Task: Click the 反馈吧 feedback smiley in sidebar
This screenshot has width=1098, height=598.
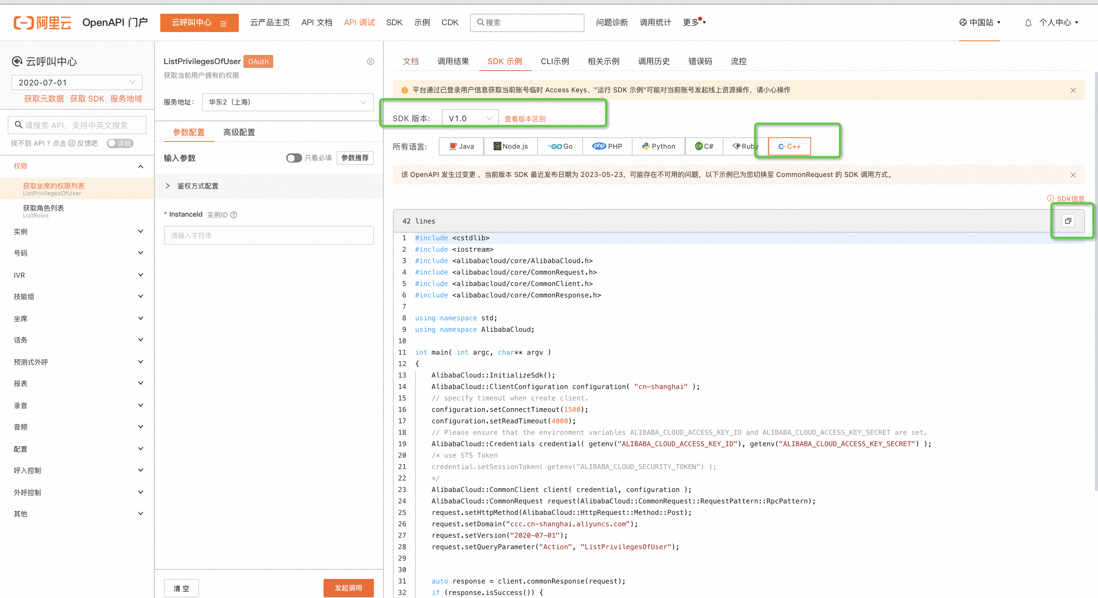Action: pyautogui.click(x=72, y=143)
